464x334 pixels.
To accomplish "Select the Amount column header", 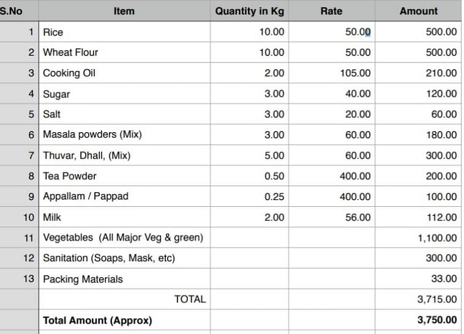I will (418, 11).
